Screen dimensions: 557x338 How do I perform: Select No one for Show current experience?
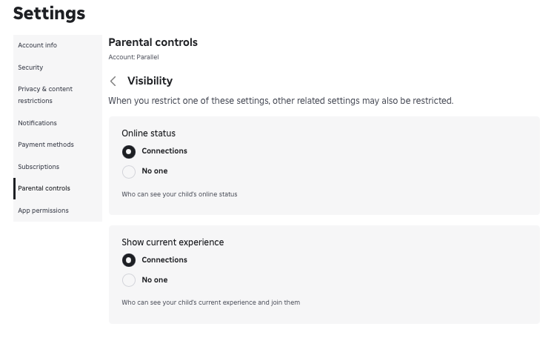(x=129, y=281)
